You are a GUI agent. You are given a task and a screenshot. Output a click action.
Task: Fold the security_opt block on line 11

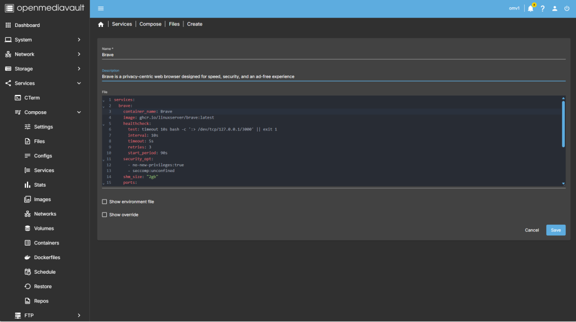103,160
